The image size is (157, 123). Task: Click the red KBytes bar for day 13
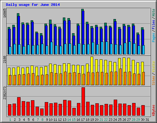pos(65,108)
